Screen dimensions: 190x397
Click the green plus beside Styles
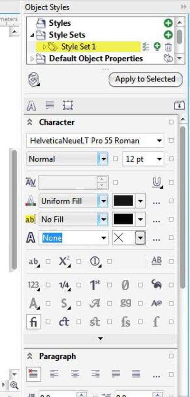click(x=168, y=23)
